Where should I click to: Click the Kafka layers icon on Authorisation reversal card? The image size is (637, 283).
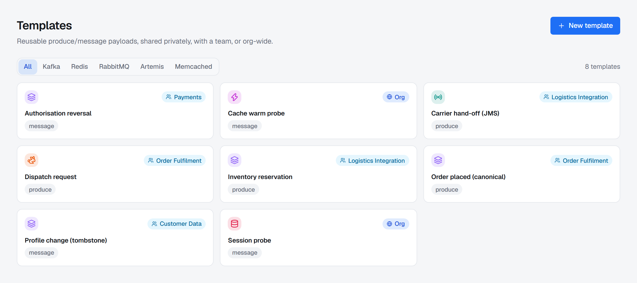(x=31, y=97)
